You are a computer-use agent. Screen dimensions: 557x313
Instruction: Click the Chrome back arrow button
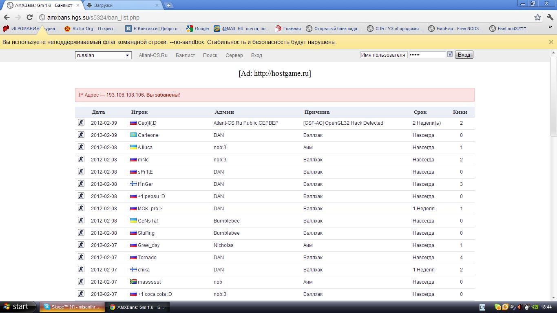(7, 17)
